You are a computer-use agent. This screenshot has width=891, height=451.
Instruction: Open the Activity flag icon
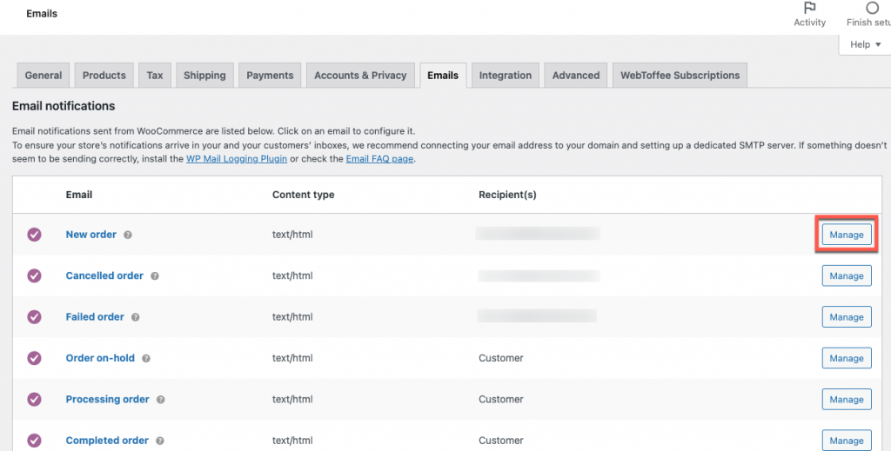click(x=810, y=8)
